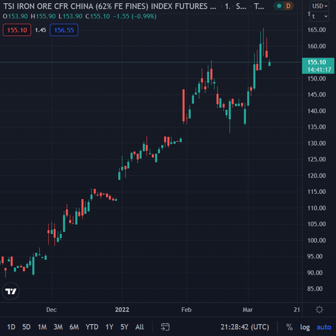This screenshot has width=336, height=336.
Task: Toggle logarithmic scale mode
Action: [305, 327]
